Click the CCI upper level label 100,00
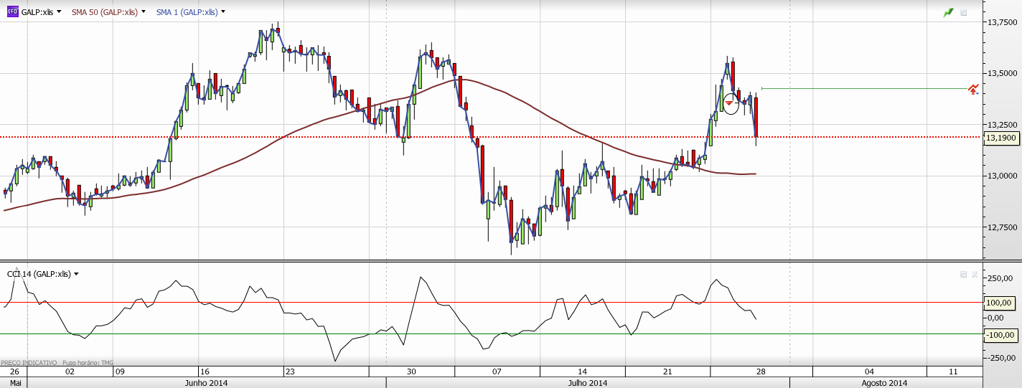1022x388 pixels. pos(1000,303)
